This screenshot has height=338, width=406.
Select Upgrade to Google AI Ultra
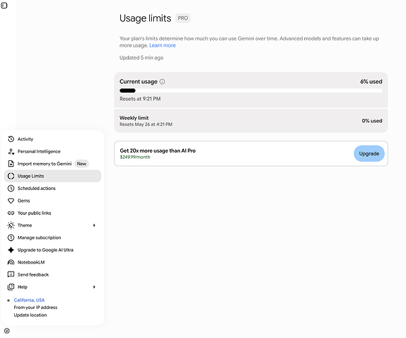pyautogui.click(x=53, y=250)
